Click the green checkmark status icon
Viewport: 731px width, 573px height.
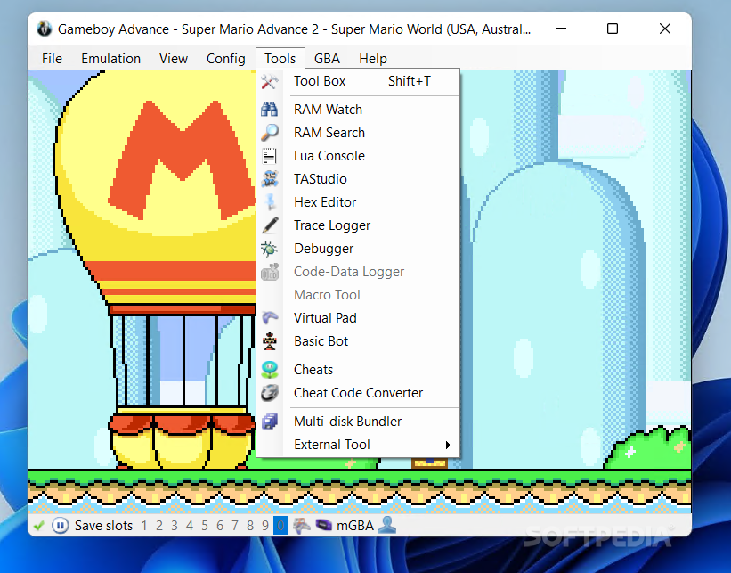coord(39,526)
